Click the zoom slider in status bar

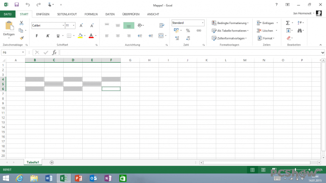point(295,169)
